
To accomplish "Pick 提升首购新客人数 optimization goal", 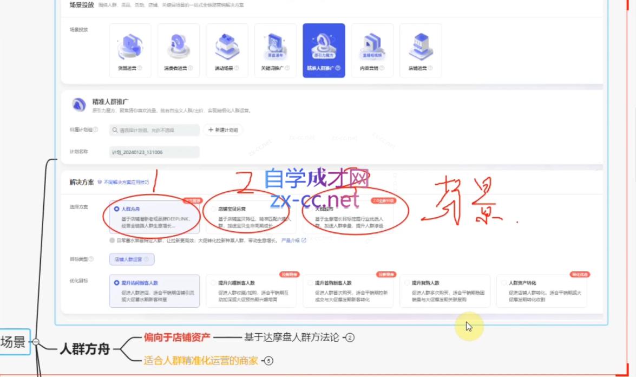I will pos(348,291).
